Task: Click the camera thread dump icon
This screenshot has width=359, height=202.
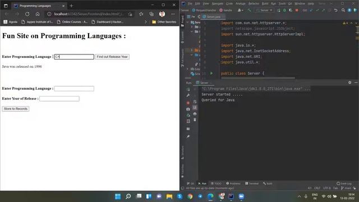Action: [x=188, y=109]
